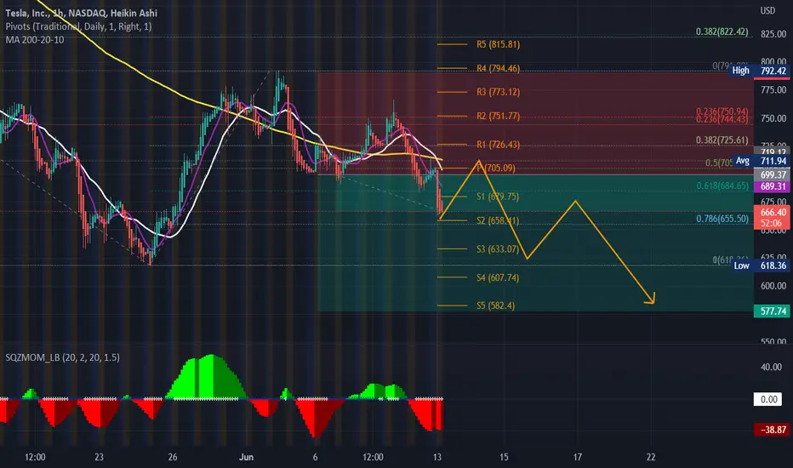Click the R5 (815.81) pivot label
This screenshot has width=793, height=468.
tap(498, 44)
